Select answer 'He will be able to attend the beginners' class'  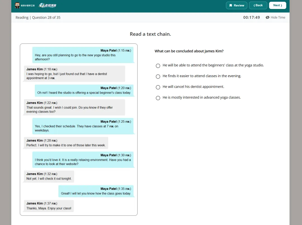(x=158, y=66)
